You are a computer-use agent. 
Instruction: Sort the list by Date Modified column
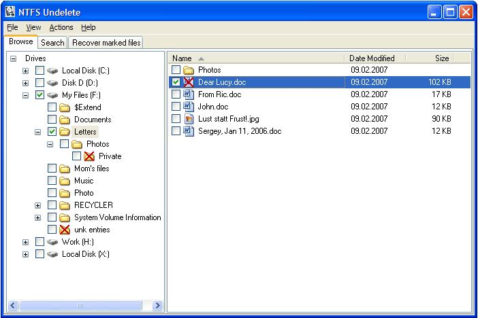(372, 58)
